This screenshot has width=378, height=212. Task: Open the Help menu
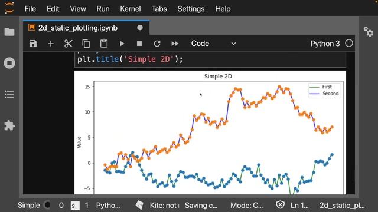[x=223, y=9]
